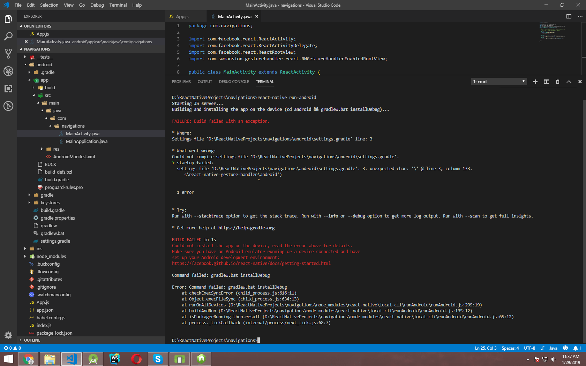Click the errors and warnings status indicator

click(13, 348)
